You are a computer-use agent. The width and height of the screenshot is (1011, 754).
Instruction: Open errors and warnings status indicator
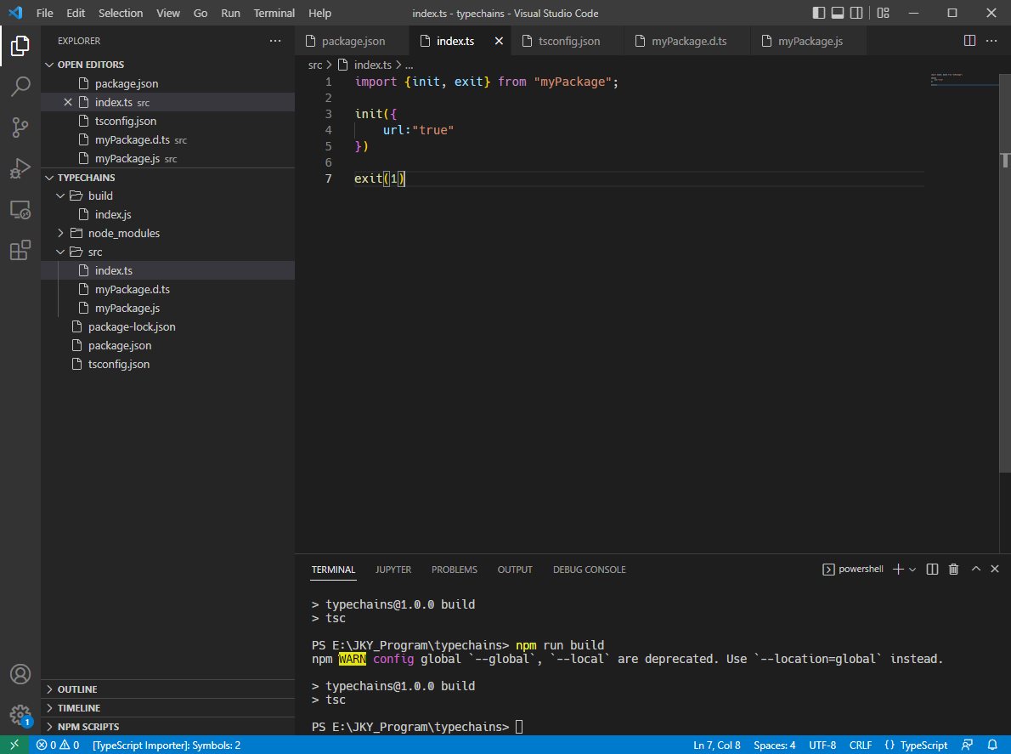[x=58, y=745]
